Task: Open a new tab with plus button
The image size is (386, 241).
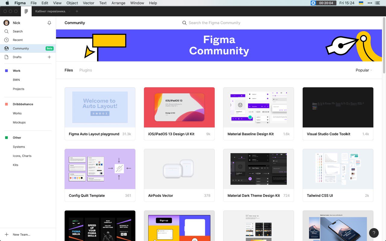Action: [x=77, y=11]
